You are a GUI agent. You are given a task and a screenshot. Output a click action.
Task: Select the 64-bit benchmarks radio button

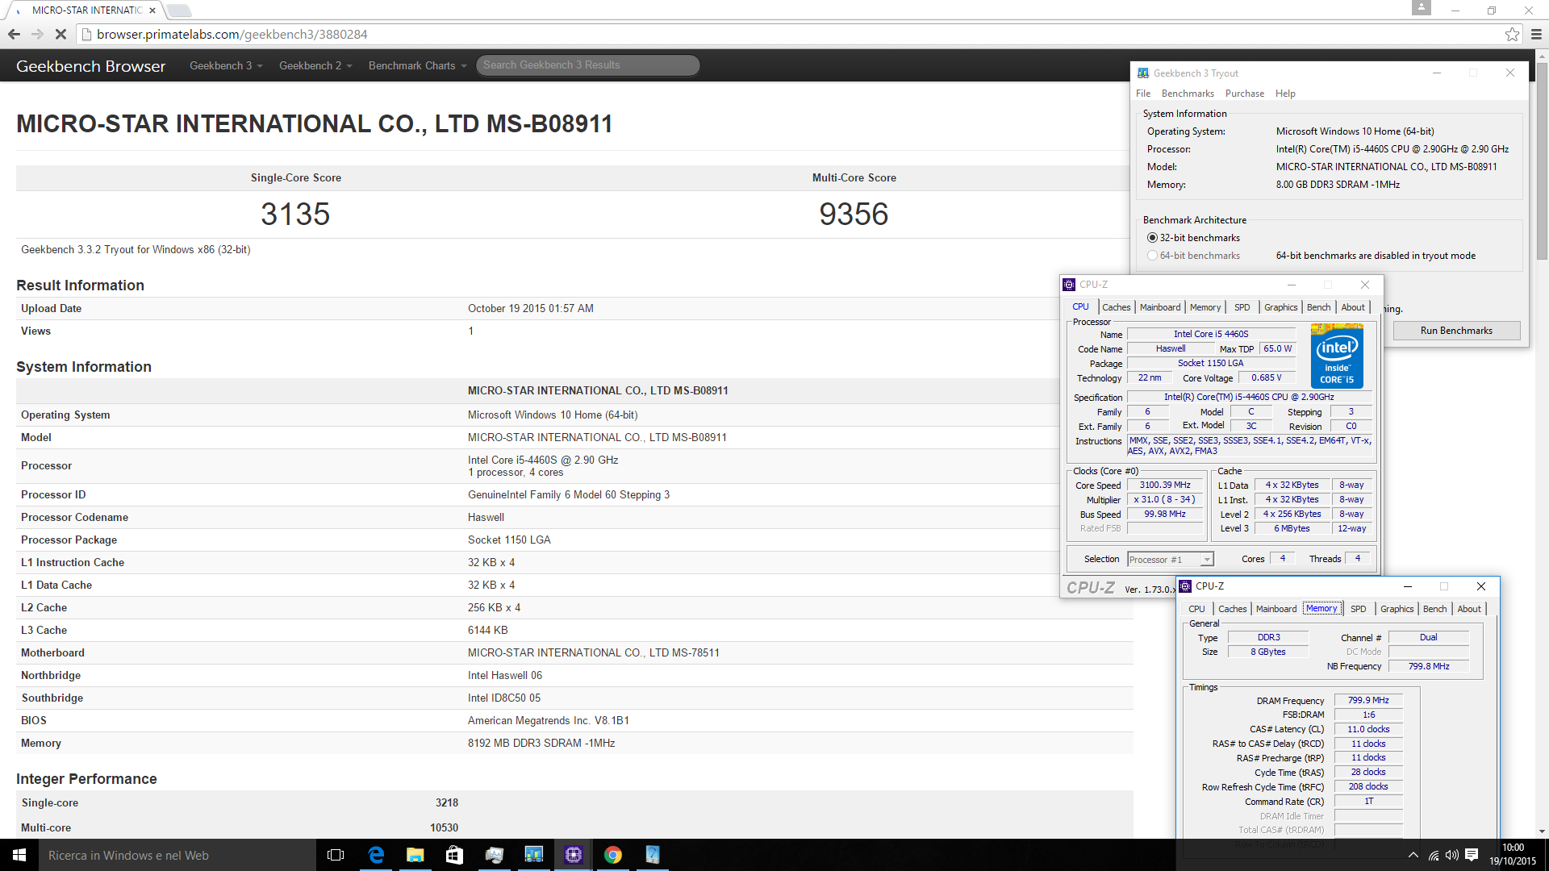[1152, 256]
